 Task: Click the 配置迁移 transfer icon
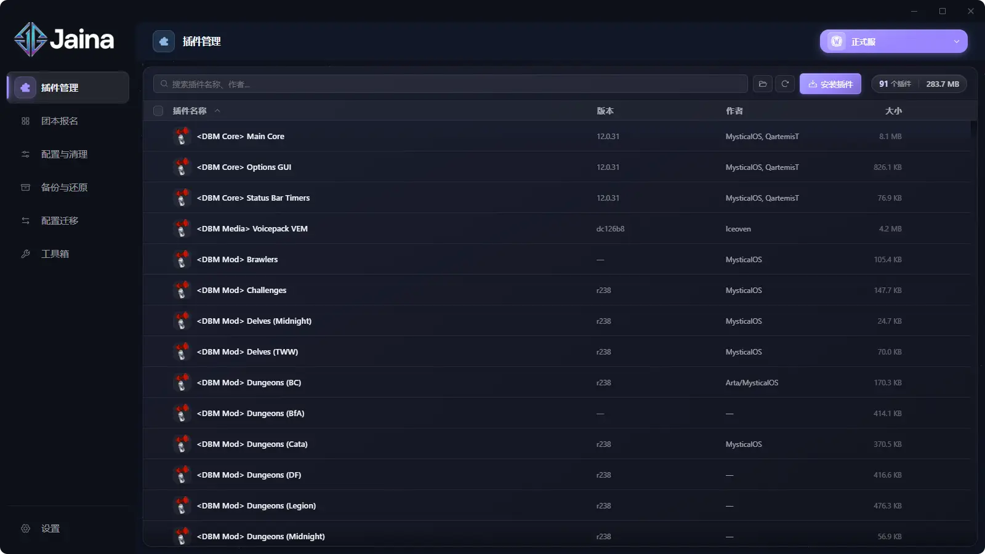coord(25,221)
